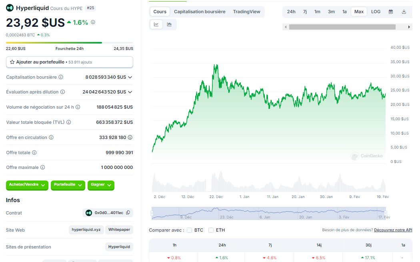Image resolution: width=420 pixels, height=262 pixels.
Task: Select the 7j time range
Action: point(305,12)
